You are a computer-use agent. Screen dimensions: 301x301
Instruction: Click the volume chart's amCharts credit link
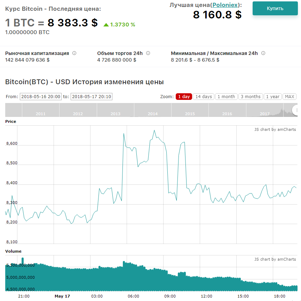pos(275,259)
